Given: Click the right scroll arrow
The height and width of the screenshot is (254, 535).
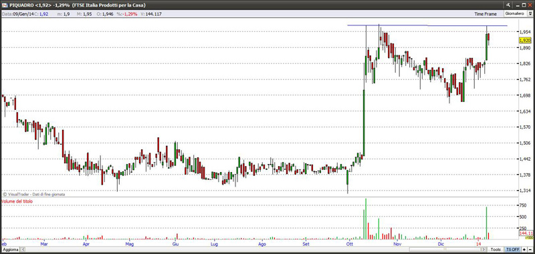Looking at the screenshot, I should (x=484, y=249).
